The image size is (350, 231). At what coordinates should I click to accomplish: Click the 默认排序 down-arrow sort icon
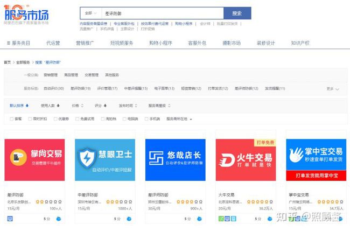[27, 106]
